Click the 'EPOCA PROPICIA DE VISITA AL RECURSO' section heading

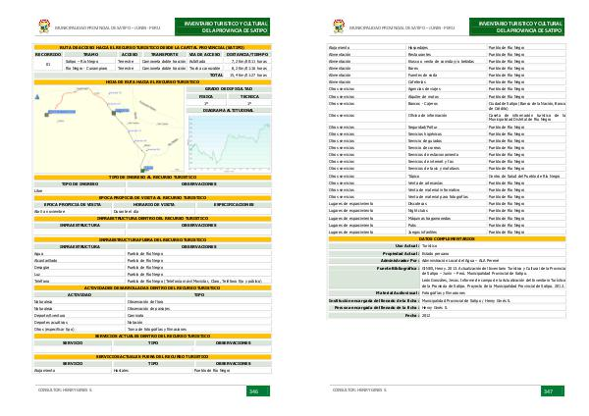coord(152,198)
